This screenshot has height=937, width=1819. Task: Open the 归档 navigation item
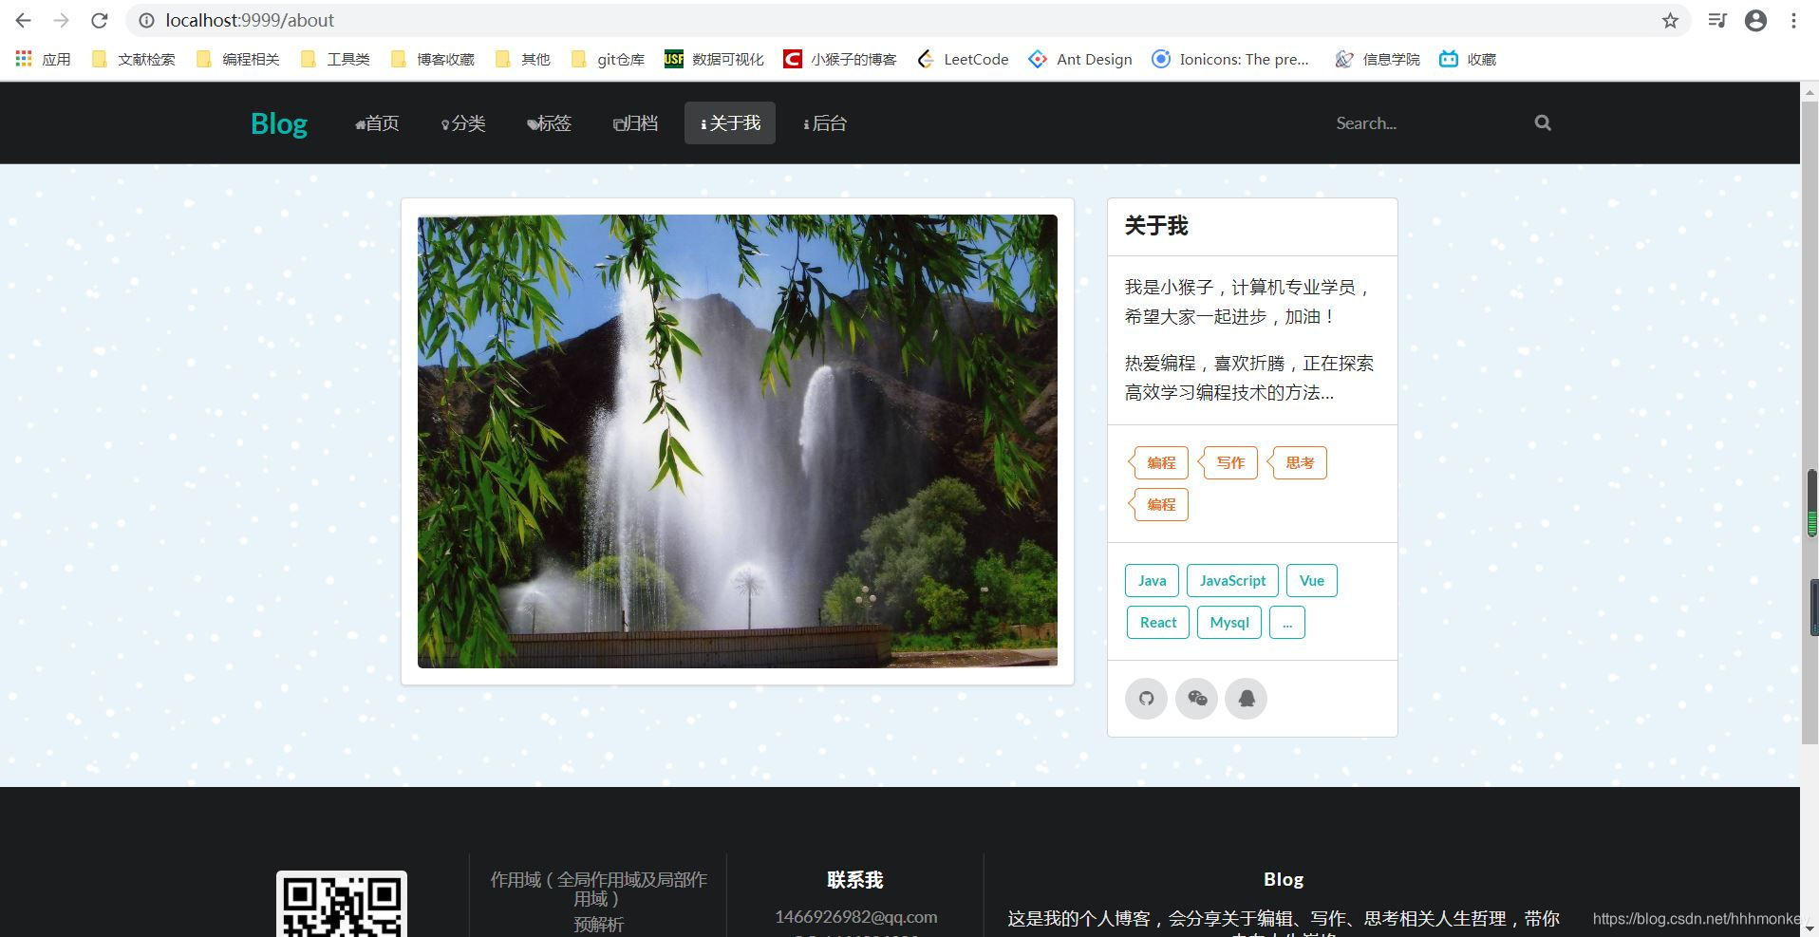[x=634, y=122]
